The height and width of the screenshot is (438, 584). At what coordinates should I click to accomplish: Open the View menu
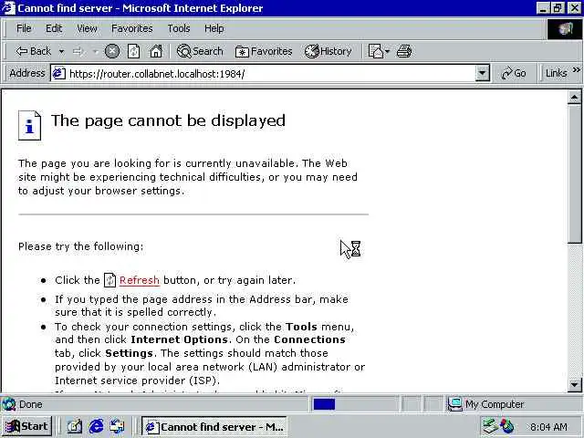click(88, 28)
